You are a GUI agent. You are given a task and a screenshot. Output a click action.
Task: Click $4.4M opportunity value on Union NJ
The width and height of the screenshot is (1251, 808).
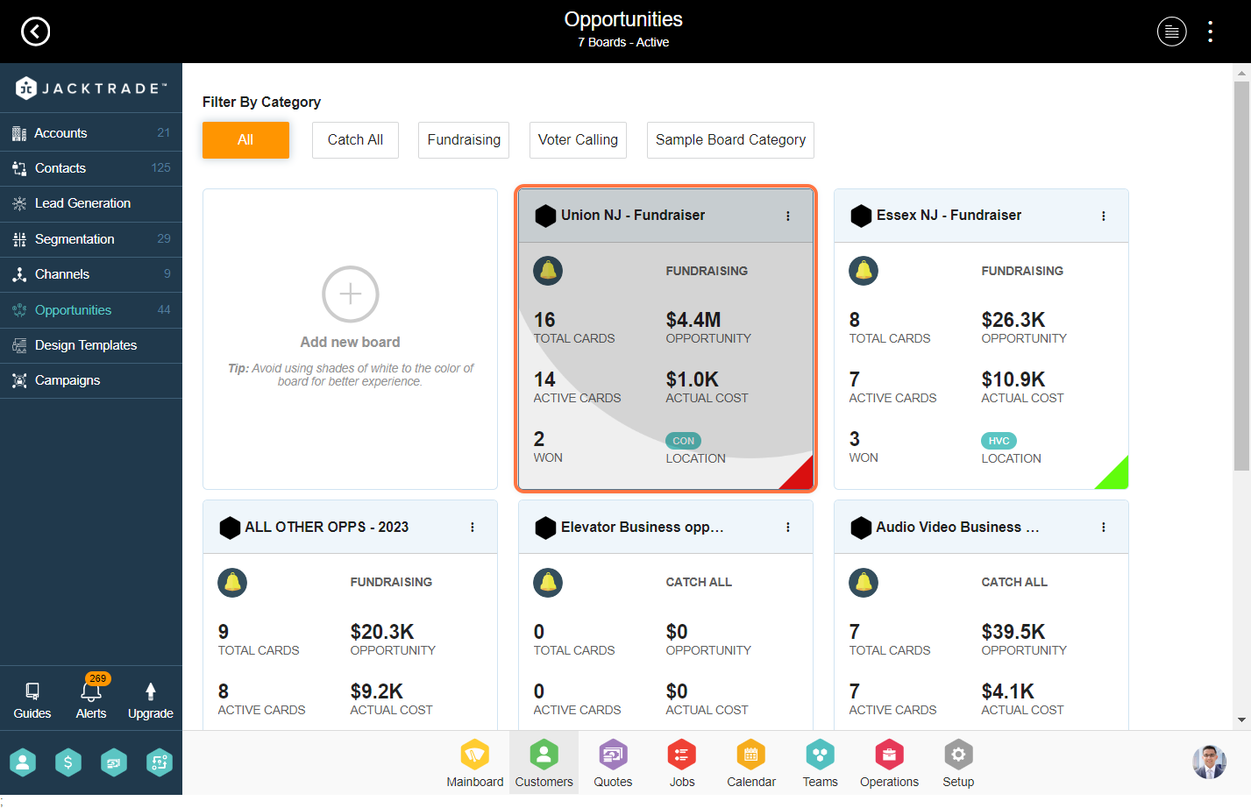point(693,320)
